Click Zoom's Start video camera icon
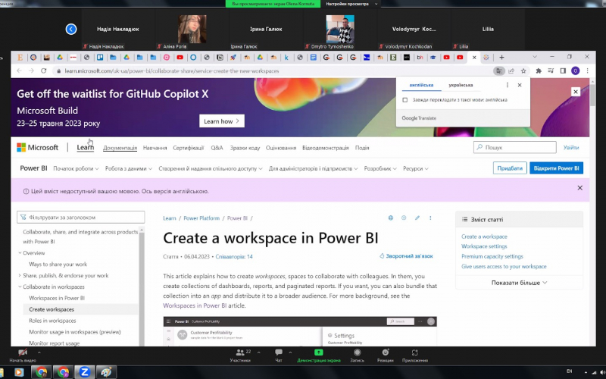 (23, 352)
